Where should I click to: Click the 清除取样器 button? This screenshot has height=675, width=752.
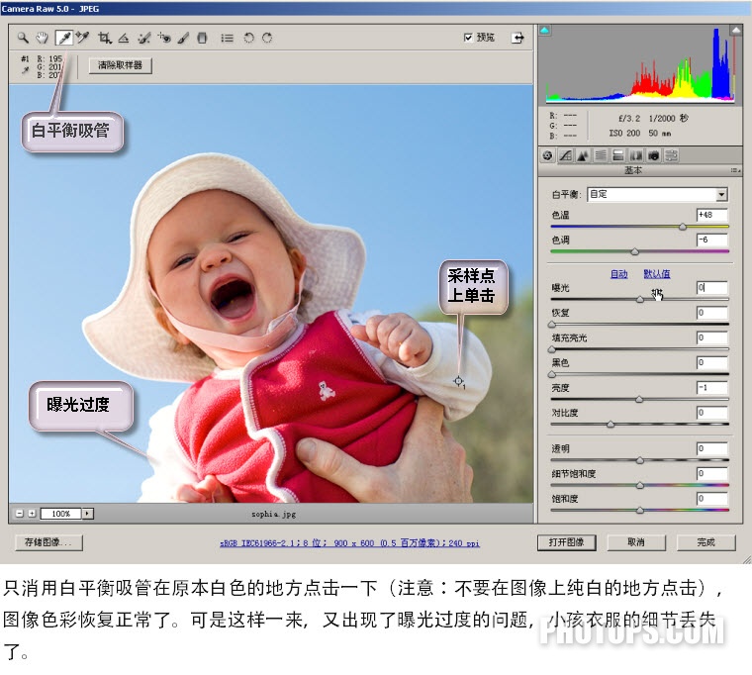coord(121,65)
